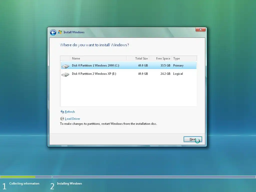Click the Refresh link
The height and width of the screenshot is (192, 256).
click(x=70, y=112)
